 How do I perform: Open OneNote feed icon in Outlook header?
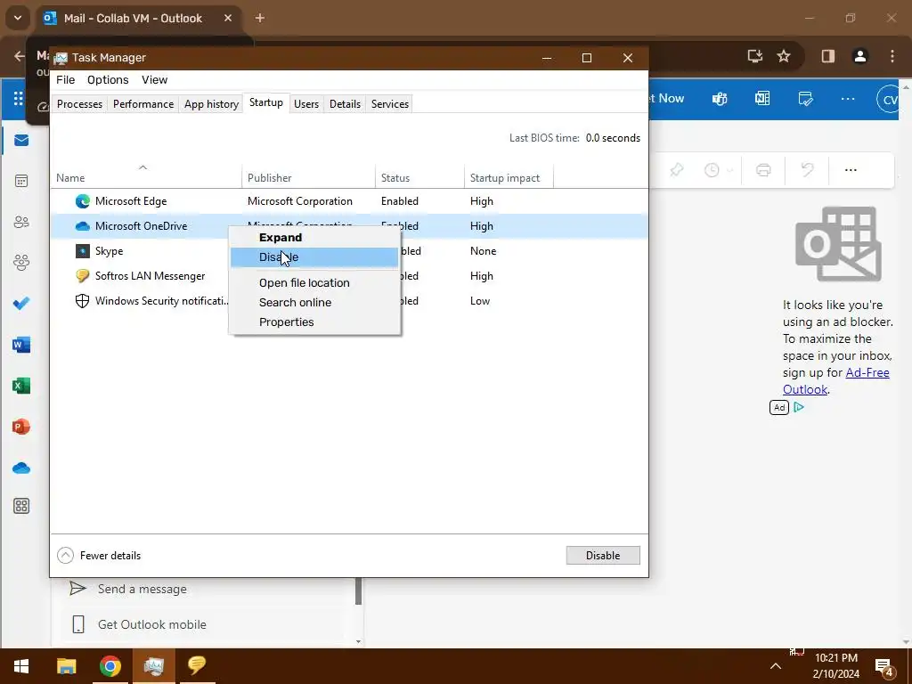tap(762, 98)
